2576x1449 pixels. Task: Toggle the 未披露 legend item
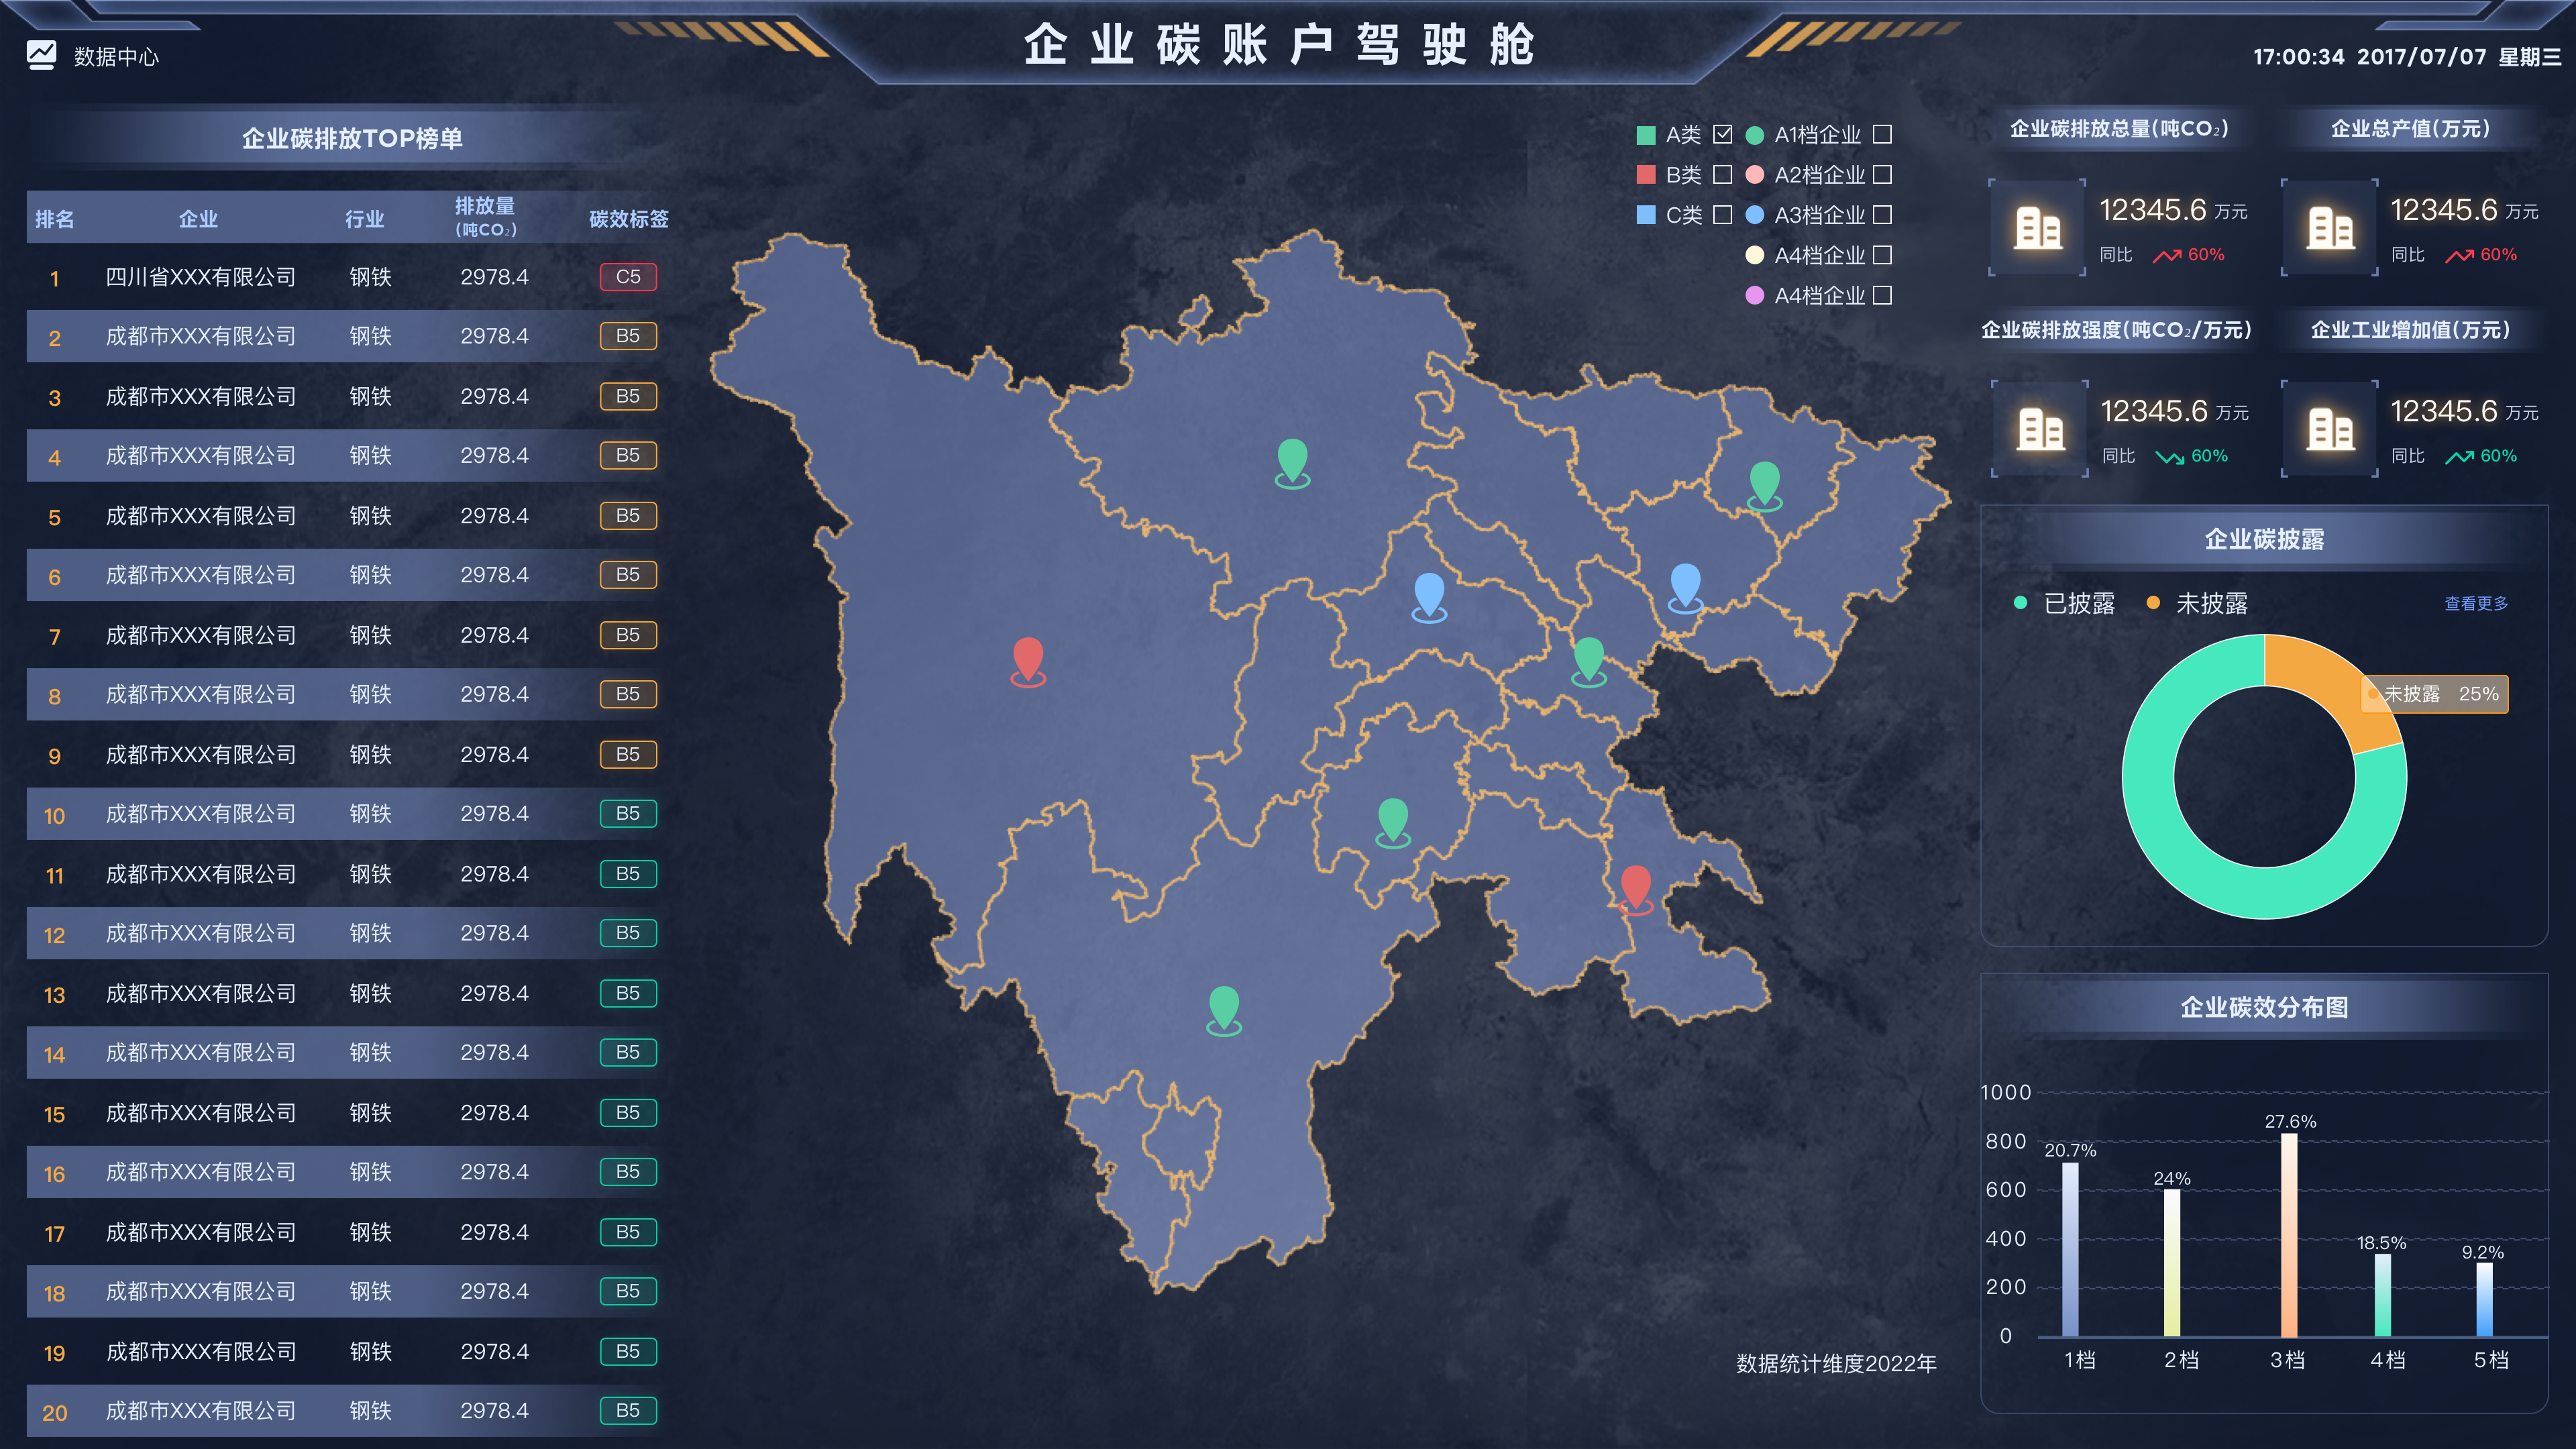2197,603
